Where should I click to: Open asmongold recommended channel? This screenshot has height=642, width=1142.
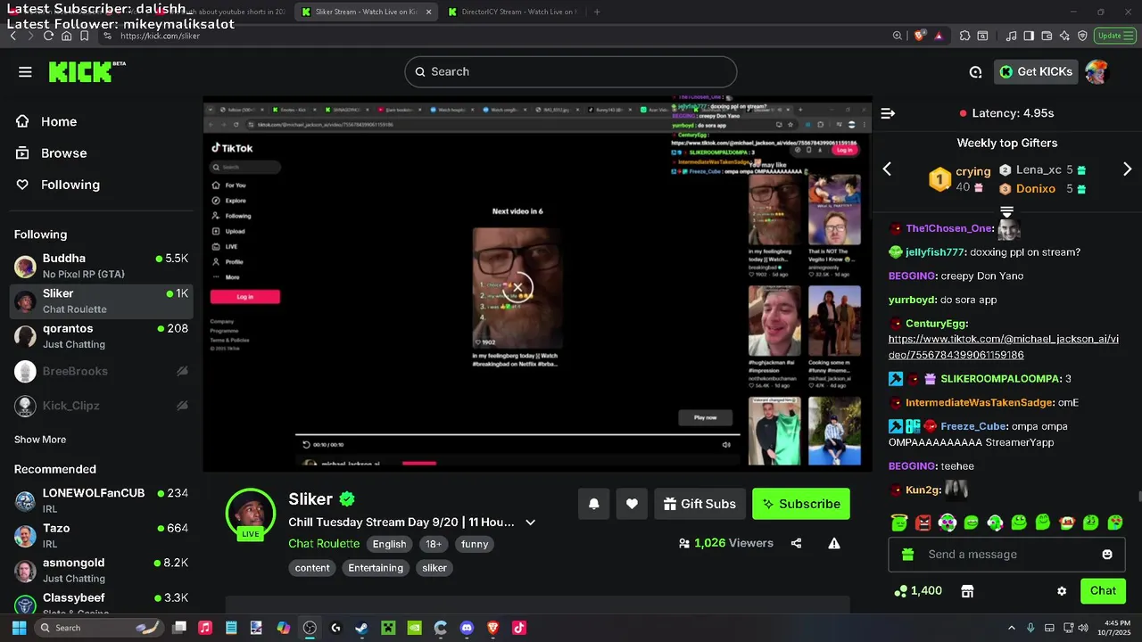(101, 570)
